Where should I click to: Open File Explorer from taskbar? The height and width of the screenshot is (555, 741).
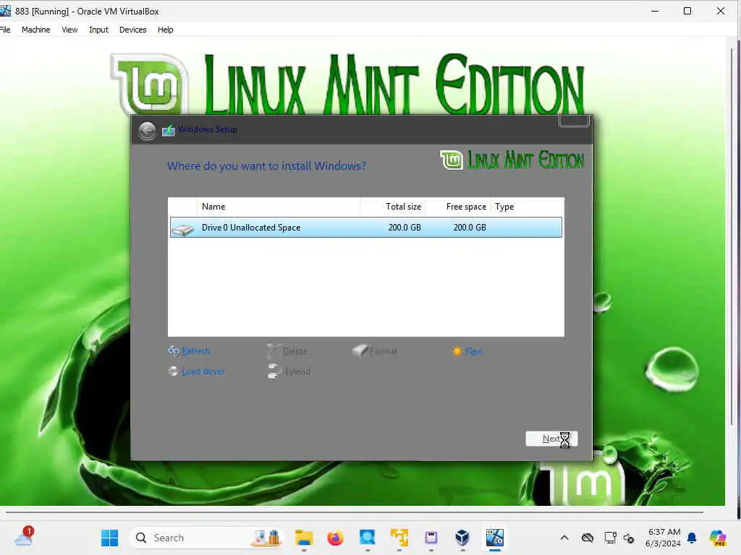click(304, 538)
